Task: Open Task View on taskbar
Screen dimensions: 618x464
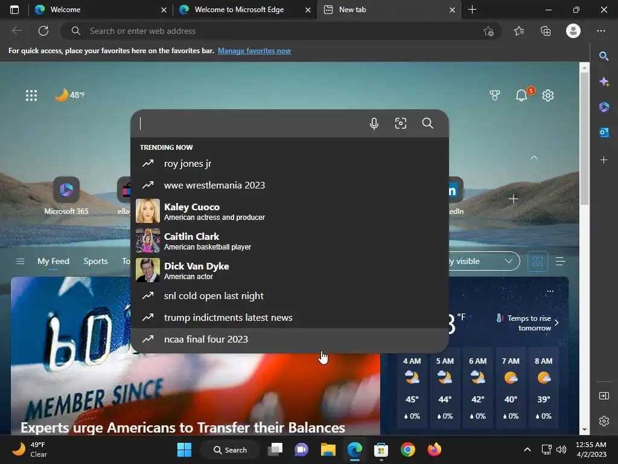Action: [275, 449]
